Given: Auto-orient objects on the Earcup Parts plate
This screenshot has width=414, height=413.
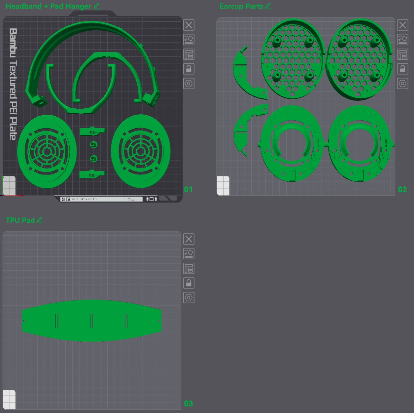Looking at the screenshot, I should click(x=402, y=40).
